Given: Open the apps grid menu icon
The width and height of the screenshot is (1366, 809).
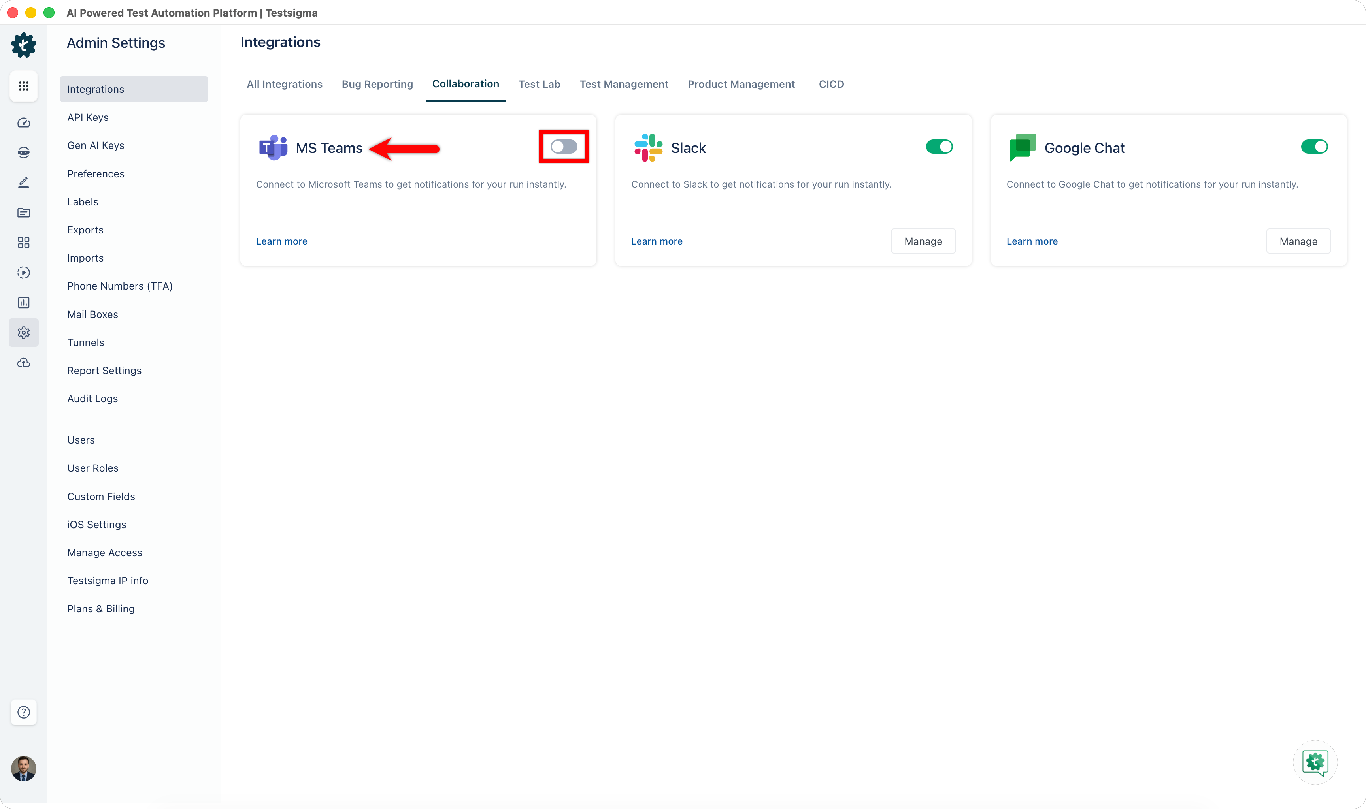Looking at the screenshot, I should pos(23,86).
